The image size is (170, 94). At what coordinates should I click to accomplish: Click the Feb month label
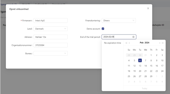point(142,43)
